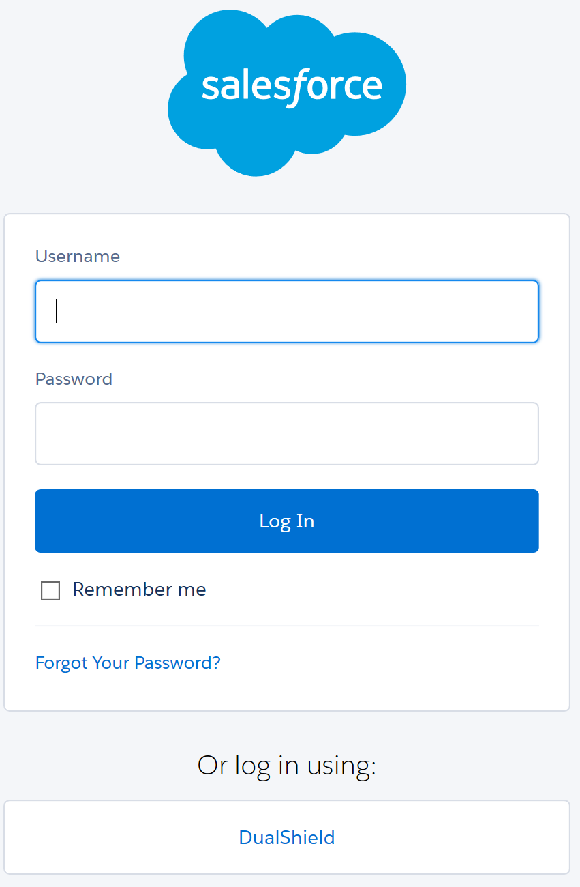Choose DualShield as login method

[286, 837]
